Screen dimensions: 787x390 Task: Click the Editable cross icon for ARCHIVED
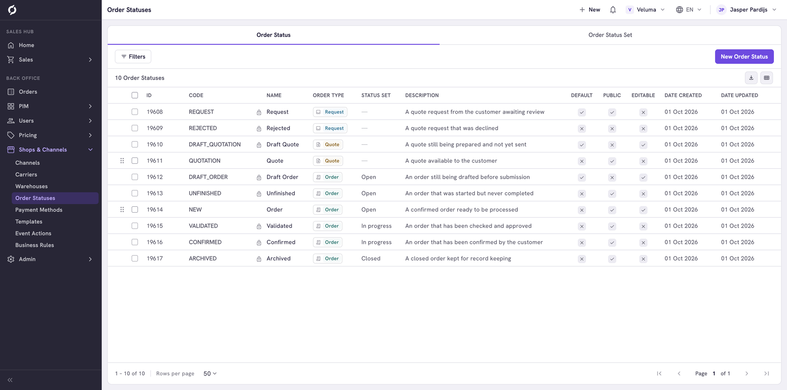point(643,259)
